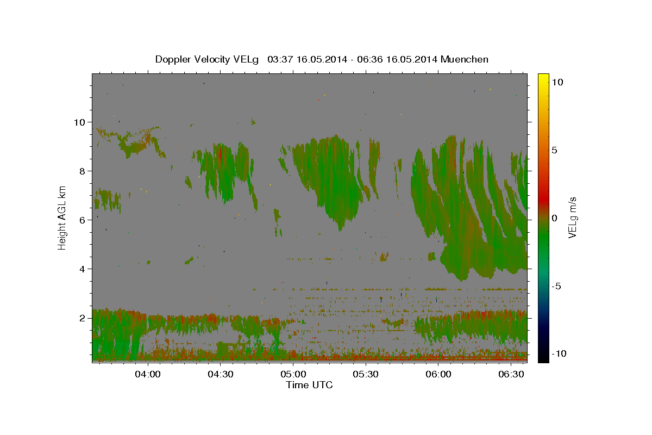Click the colorbar value -10 label
This screenshot has width=652, height=435.
[x=559, y=354]
